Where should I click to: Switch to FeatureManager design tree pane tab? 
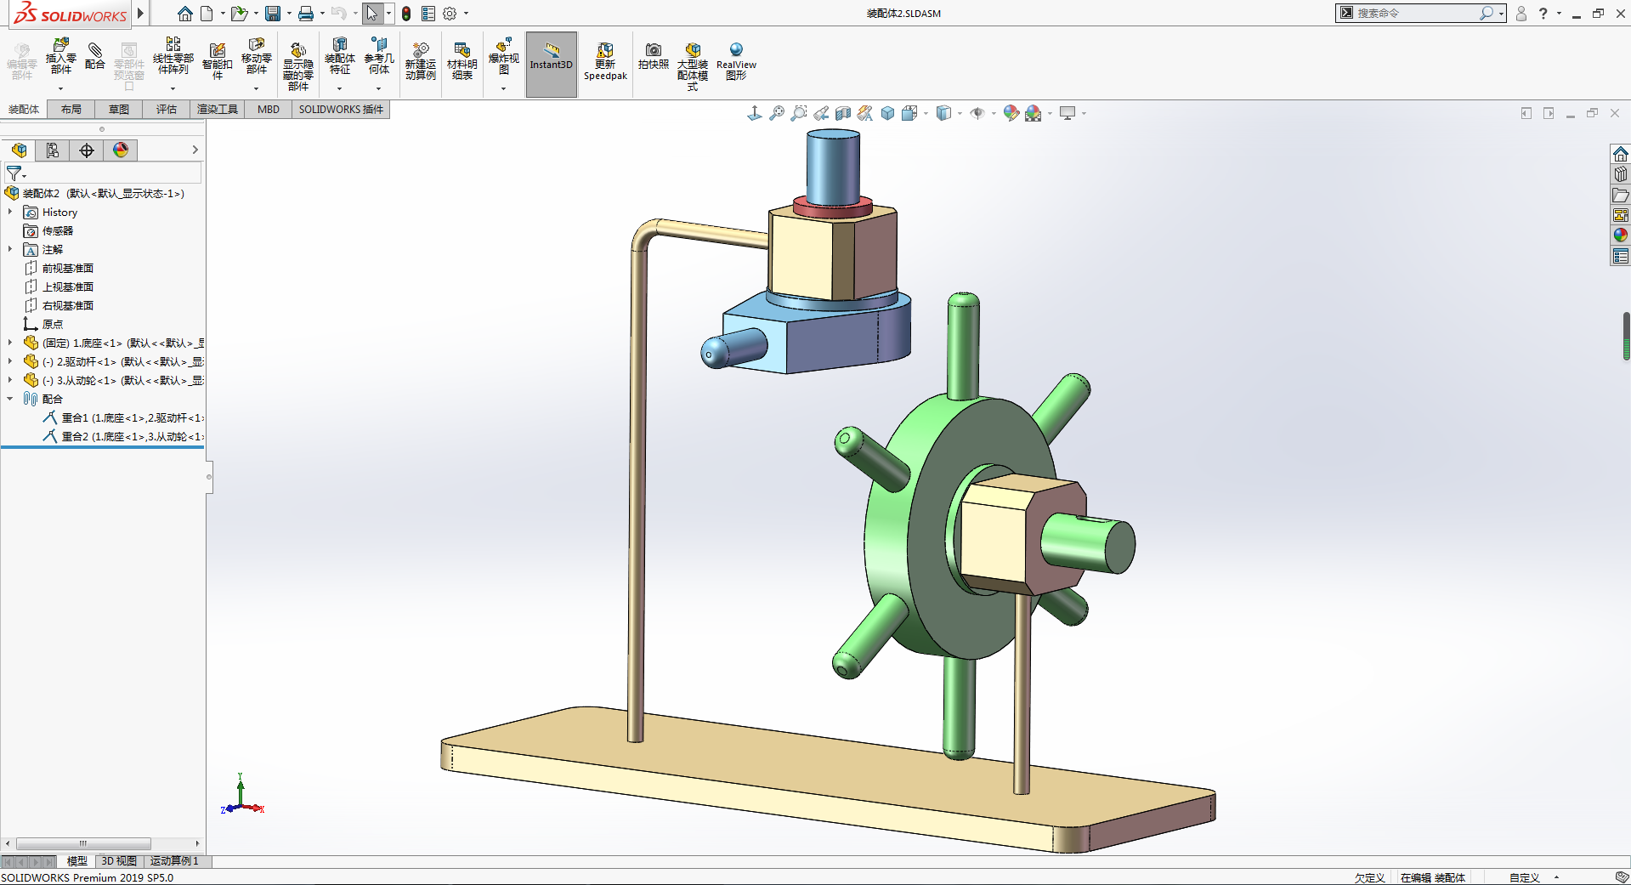[19, 150]
